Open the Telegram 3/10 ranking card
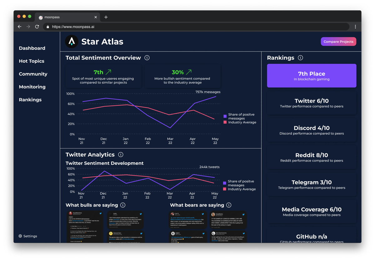Viewport: 375px width, 259px height. pos(312,184)
